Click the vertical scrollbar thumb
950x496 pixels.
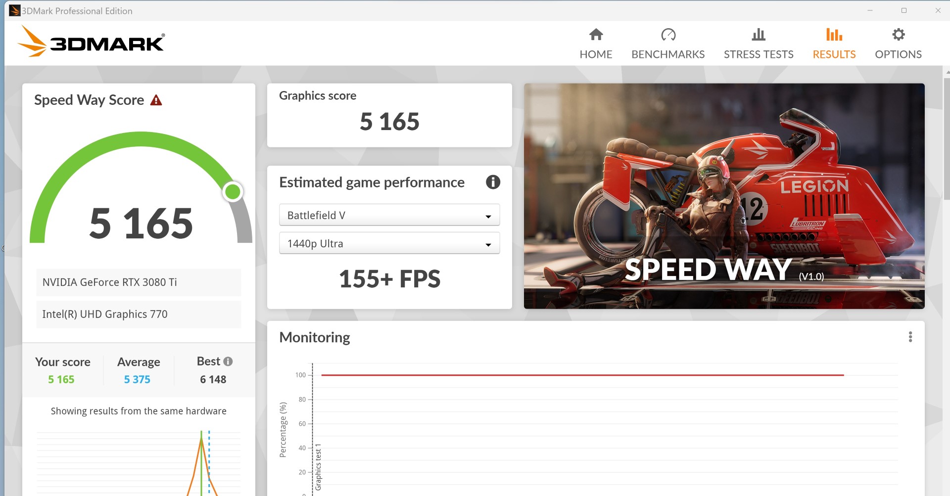pyautogui.click(x=947, y=138)
